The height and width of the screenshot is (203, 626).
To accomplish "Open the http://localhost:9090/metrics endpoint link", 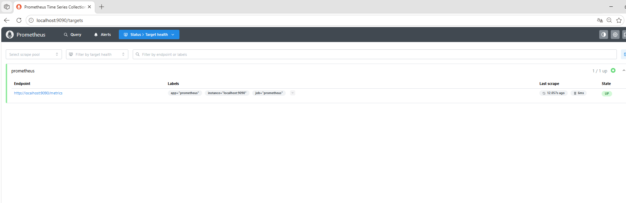I will click(x=38, y=93).
